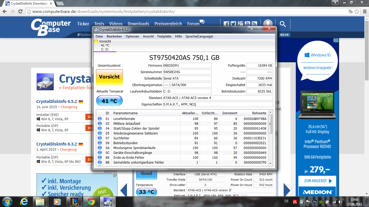Screen dimensions: 369x207
Task: Click the Firmware field 0002SDM1
Action: 187,65
